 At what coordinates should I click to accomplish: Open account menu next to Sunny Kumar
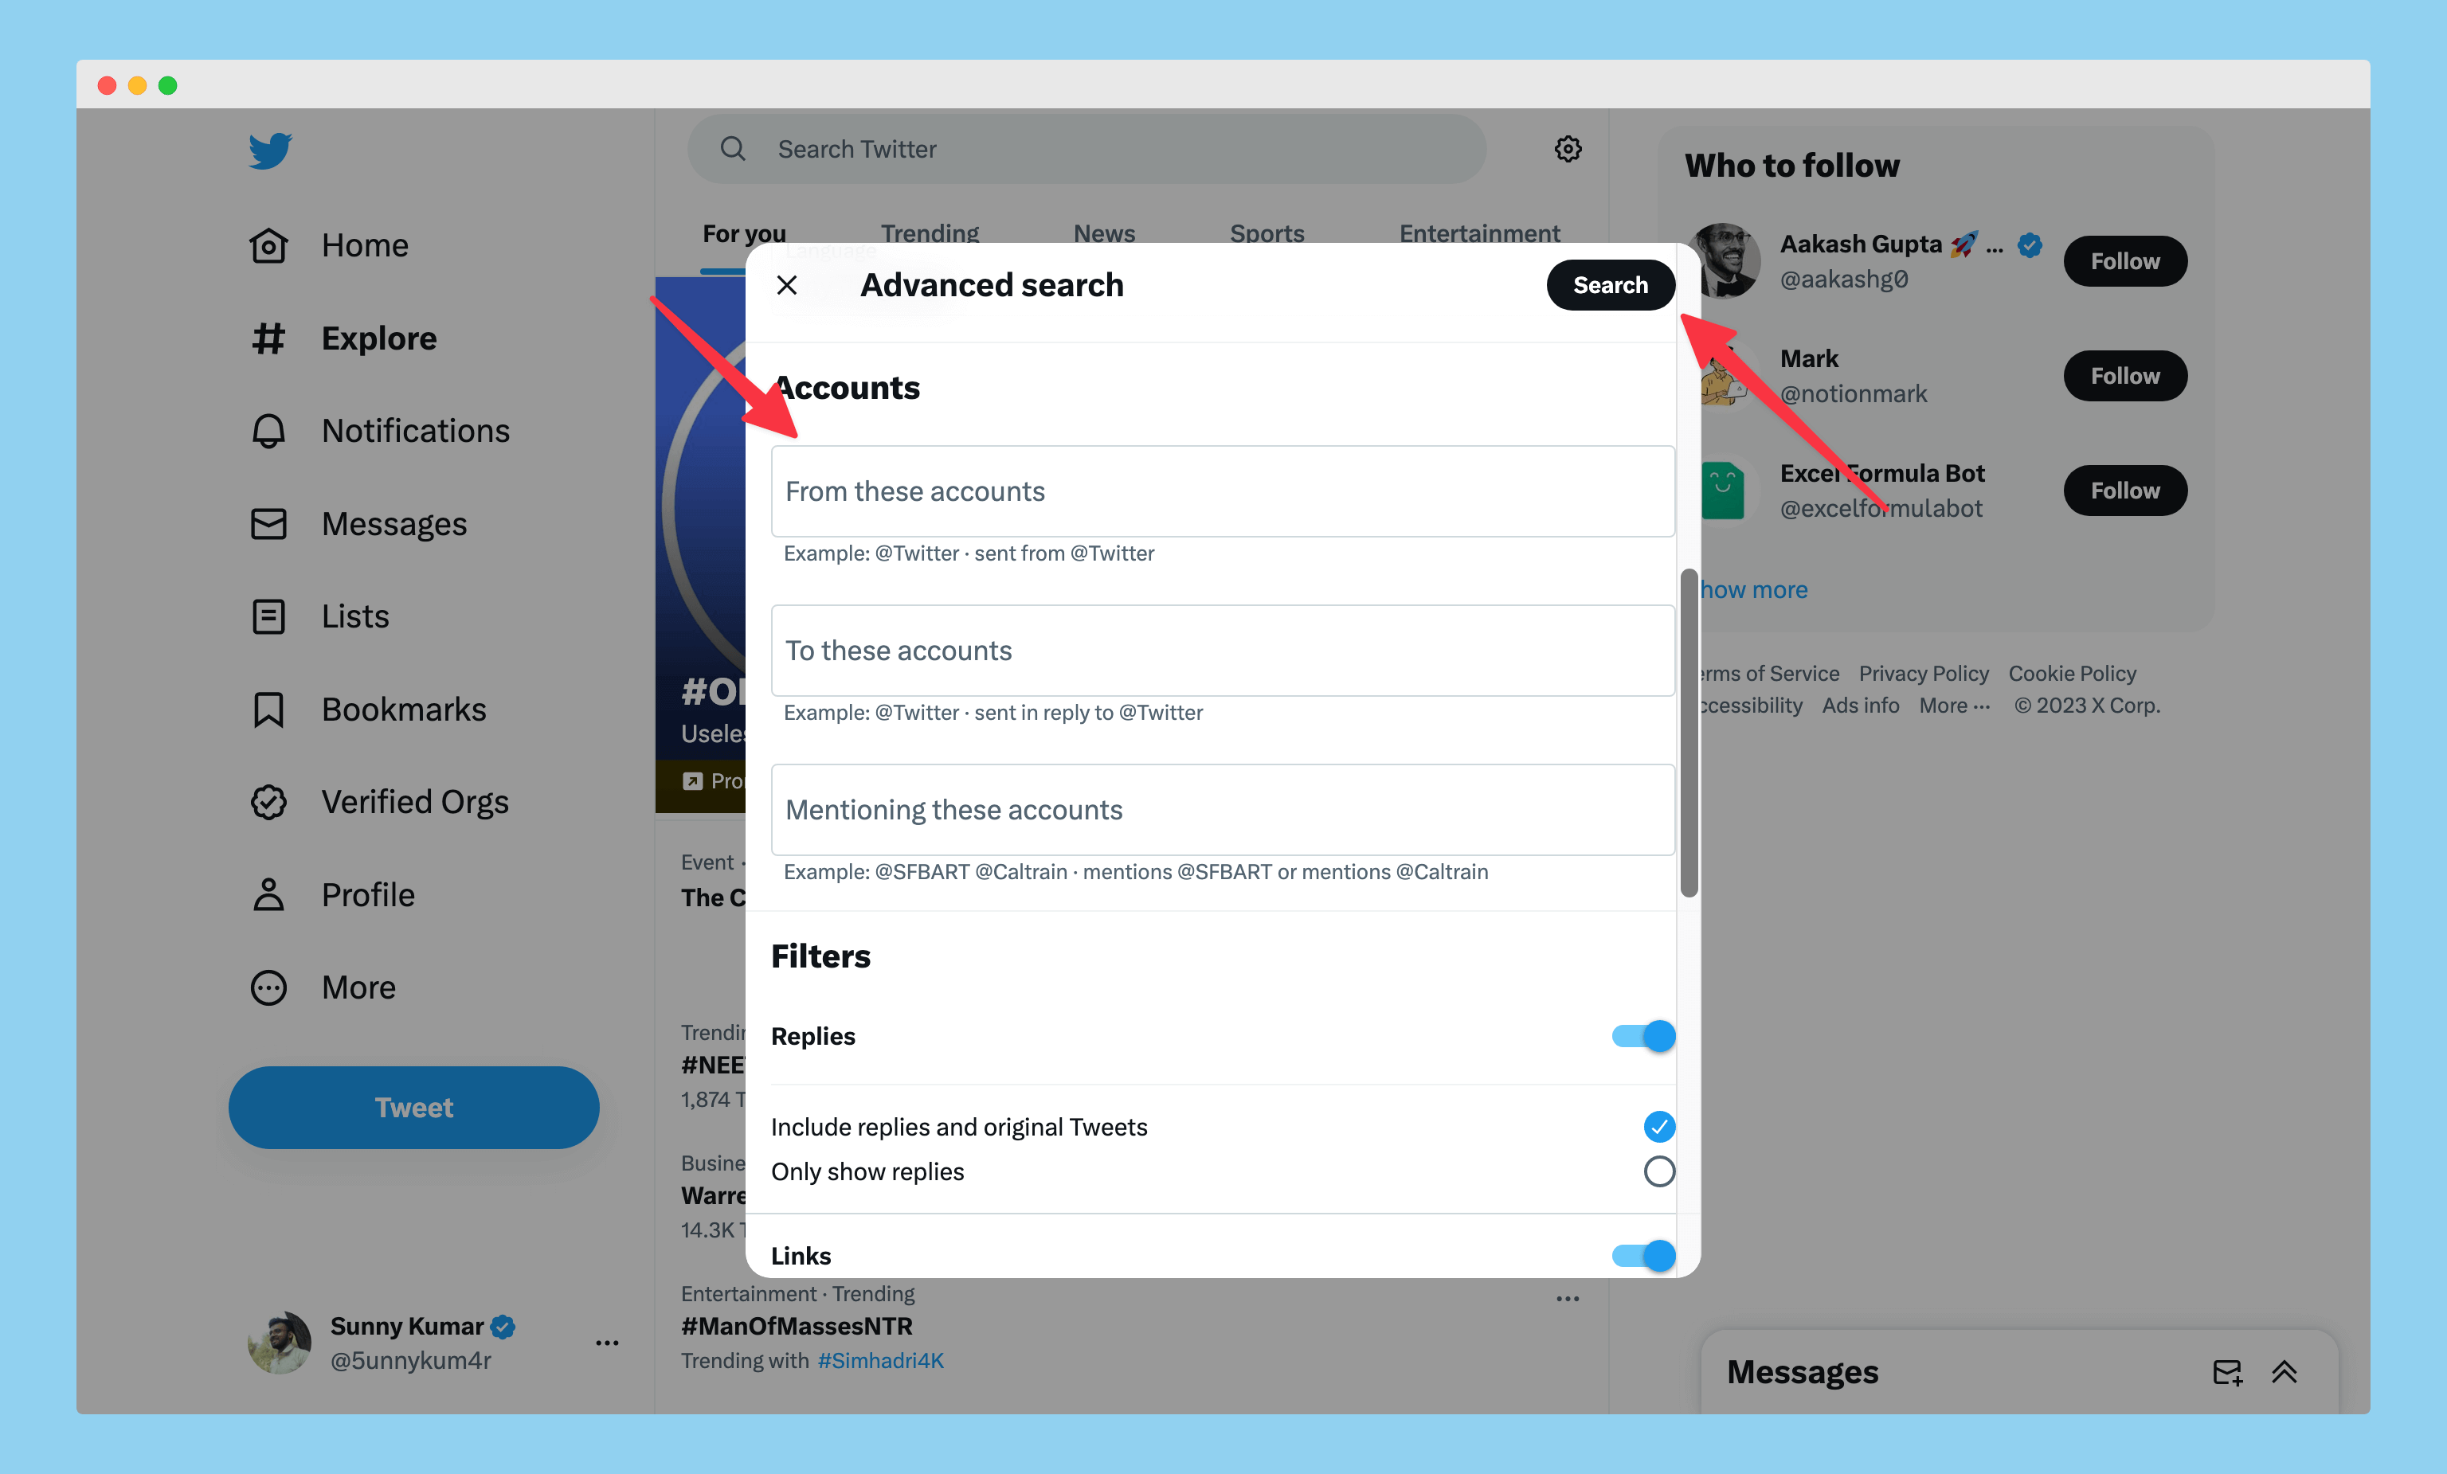[x=607, y=1343]
